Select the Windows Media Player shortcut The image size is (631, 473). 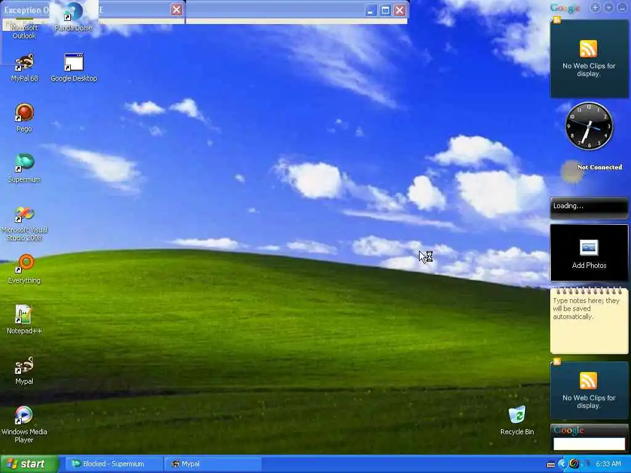tap(24, 425)
